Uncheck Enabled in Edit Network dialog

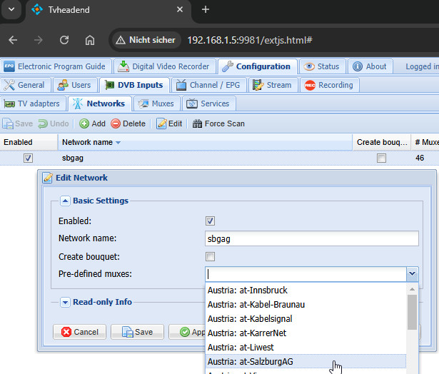210,221
